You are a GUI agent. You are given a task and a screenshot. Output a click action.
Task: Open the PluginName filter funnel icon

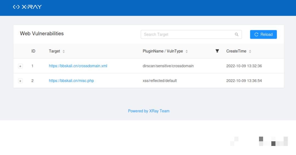[x=217, y=51]
